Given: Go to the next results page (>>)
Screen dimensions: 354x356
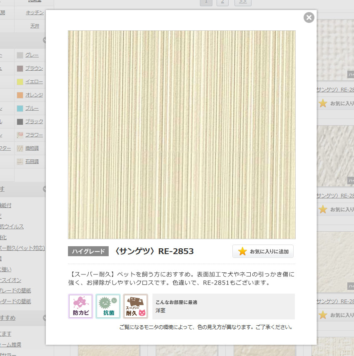Looking at the screenshot, I should click(243, 2).
